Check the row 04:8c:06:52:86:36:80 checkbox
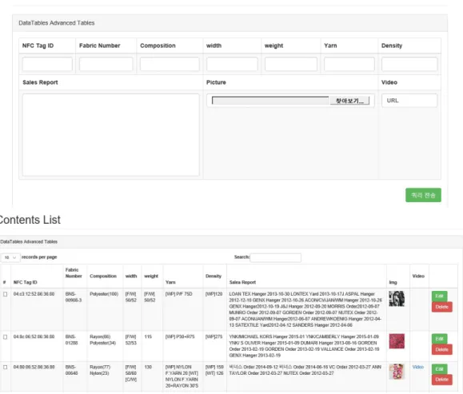The width and height of the screenshot is (463, 394). [6, 336]
